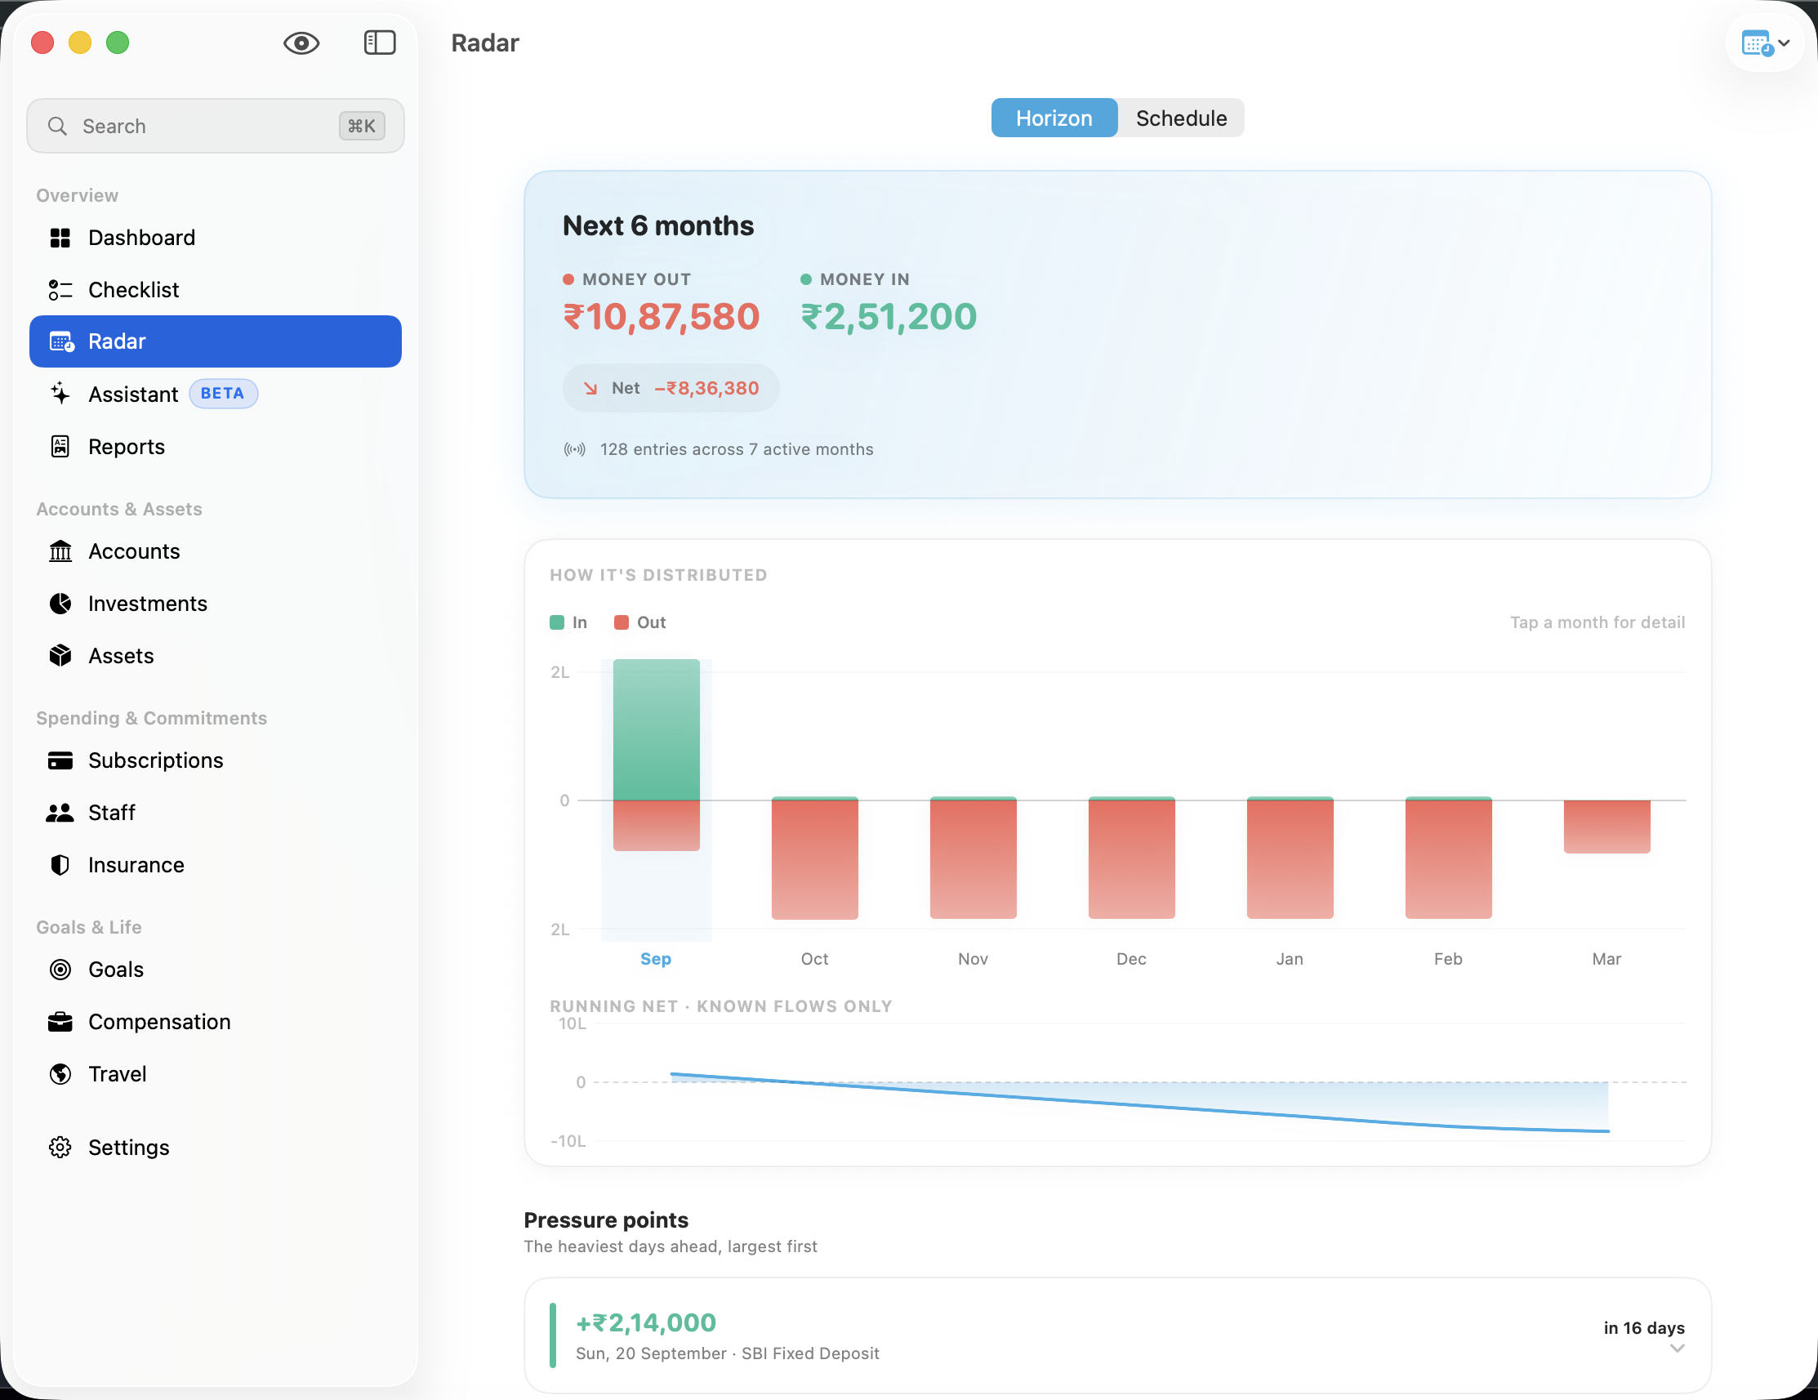The width and height of the screenshot is (1818, 1400).
Task: Switch to the Schedule tab
Action: (1181, 118)
